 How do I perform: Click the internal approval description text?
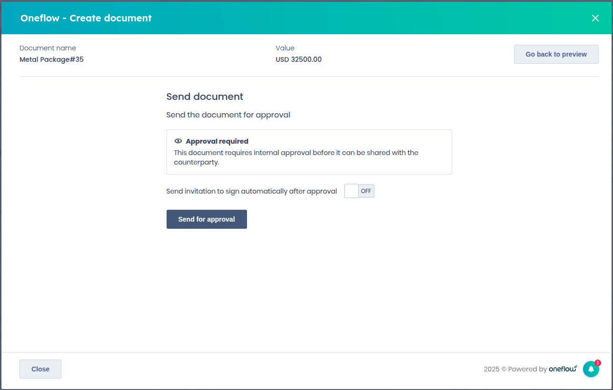pyautogui.click(x=296, y=157)
